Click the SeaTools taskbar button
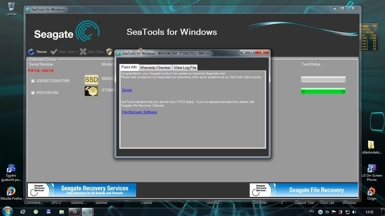The image size is (385, 216). coord(87,212)
